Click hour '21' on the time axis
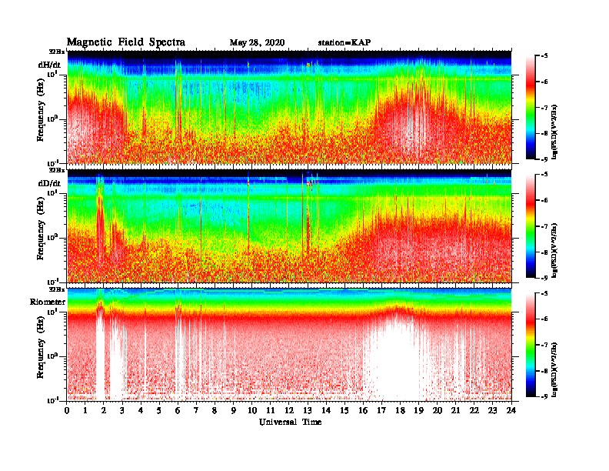Screen dimensions: 609x471 tap(456, 410)
